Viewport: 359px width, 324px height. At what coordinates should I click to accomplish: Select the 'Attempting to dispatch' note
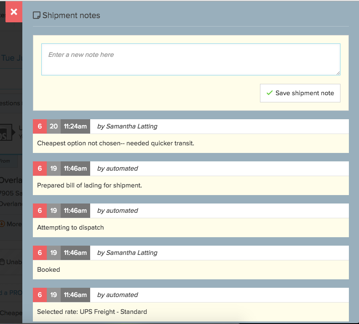click(x=70, y=228)
